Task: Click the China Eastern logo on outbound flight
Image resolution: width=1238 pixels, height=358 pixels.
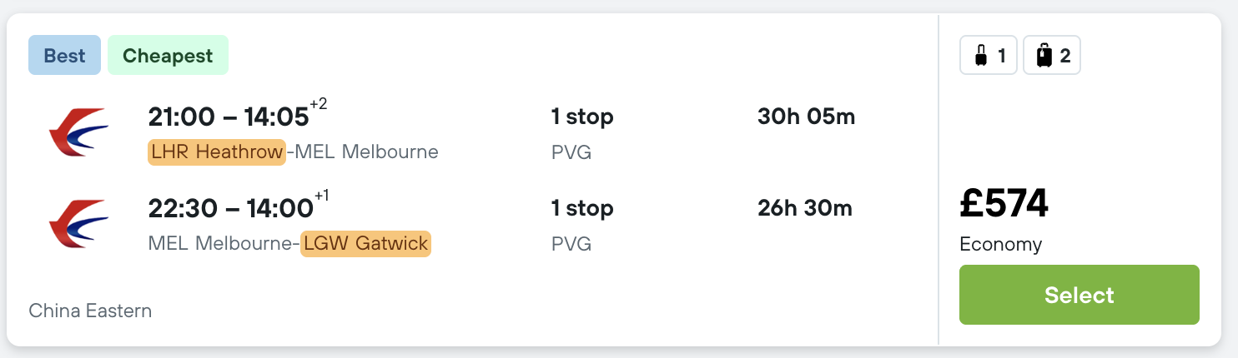Action: 79,132
